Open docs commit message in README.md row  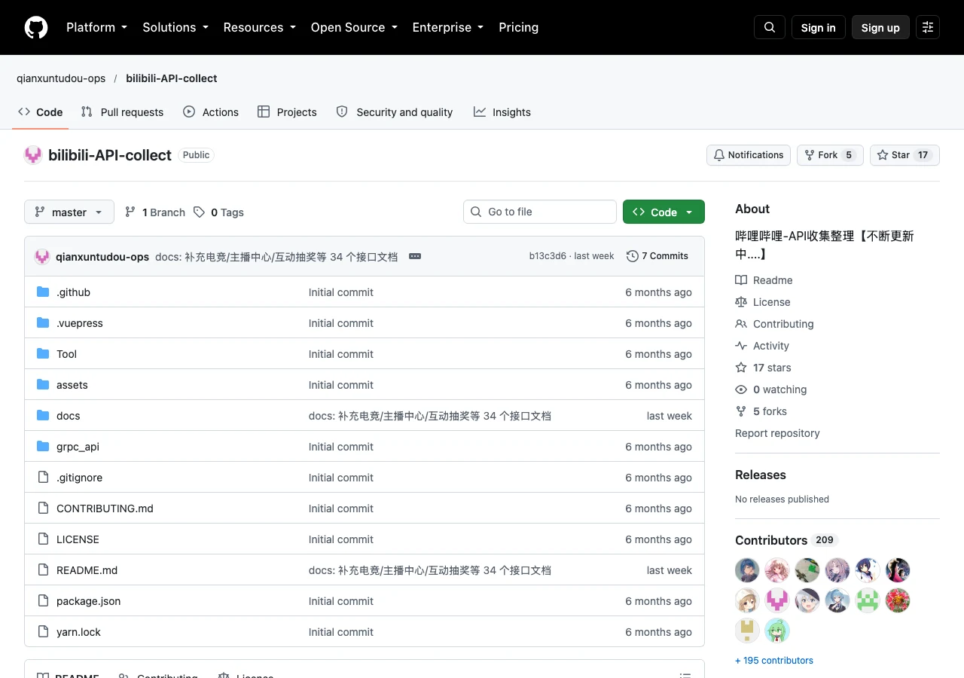[430, 570]
